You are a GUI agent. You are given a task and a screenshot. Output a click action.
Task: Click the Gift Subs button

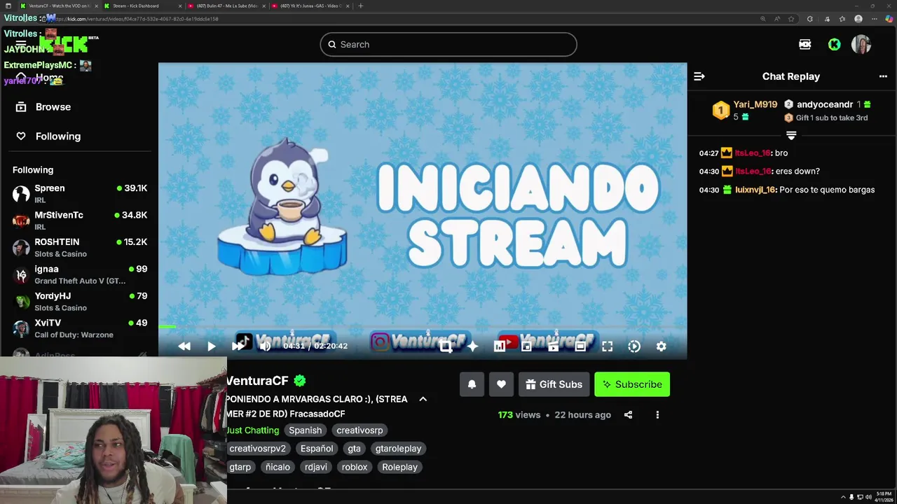pos(554,384)
